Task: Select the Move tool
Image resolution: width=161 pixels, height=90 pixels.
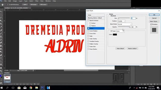Action: pyautogui.click(x=1, y=11)
